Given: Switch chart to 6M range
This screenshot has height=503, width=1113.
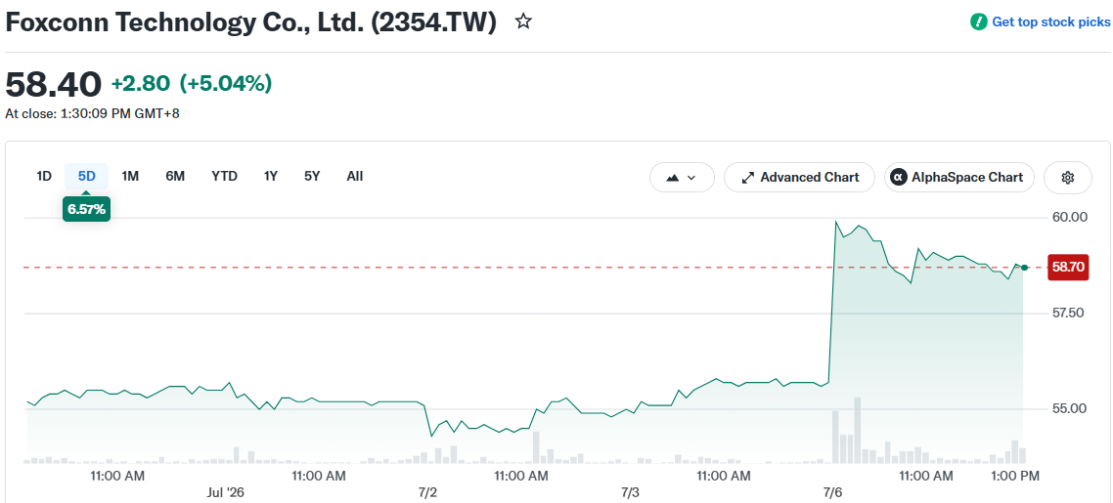Looking at the screenshot, I should (x=175, y=177).
